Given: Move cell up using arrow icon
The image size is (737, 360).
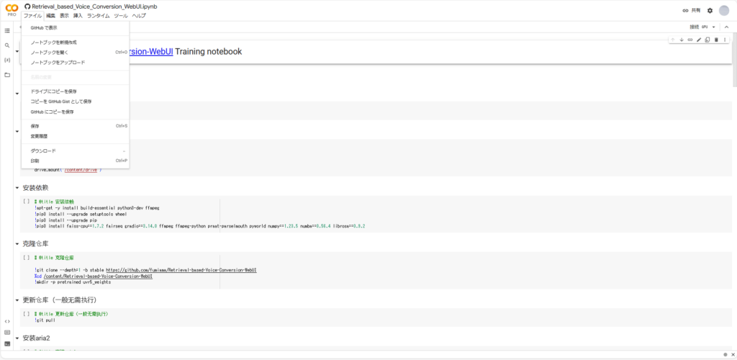Looking at the screenshot, I should (673, 40).
